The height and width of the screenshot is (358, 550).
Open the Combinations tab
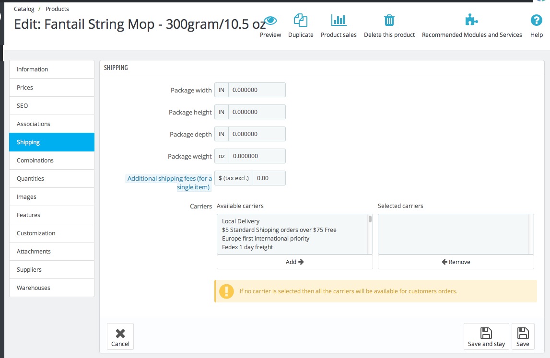(52, 161)
